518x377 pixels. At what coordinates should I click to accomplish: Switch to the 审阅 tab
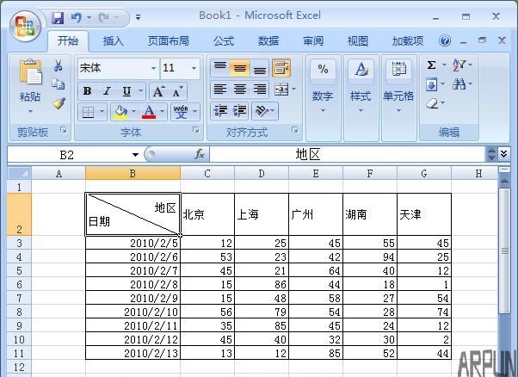313,41
